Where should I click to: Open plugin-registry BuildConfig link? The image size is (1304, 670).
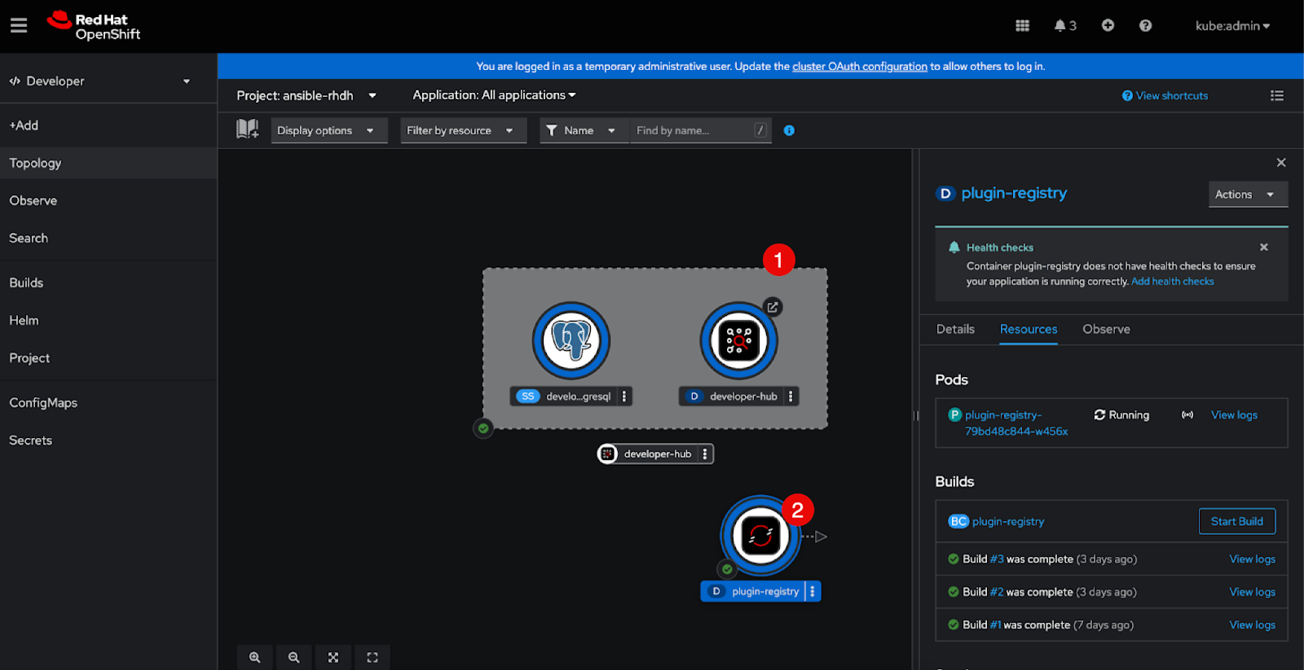[1008, 521]
